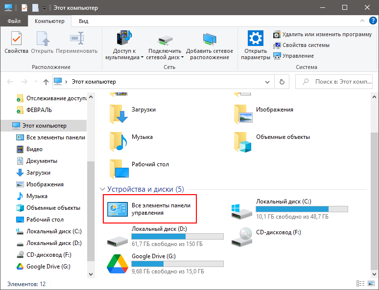379x290 pixels.
Task: Focus the search box Поиск в: Этот комп...
Action: tap(334, 82)
